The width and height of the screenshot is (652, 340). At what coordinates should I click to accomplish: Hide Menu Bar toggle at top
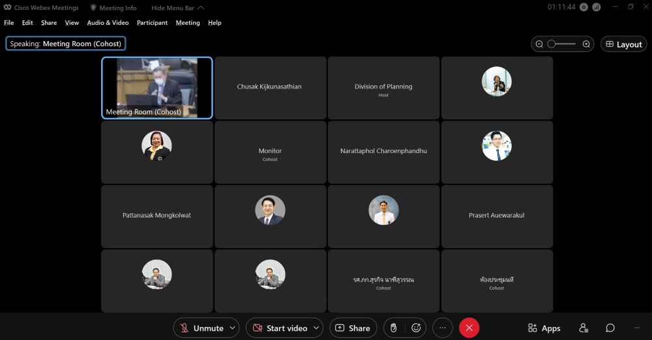tap(177, 8)
